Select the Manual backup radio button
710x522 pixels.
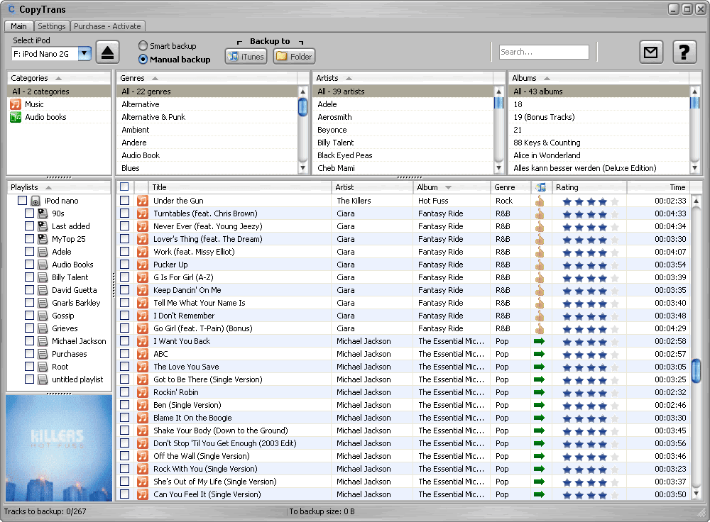coord(143,60)
